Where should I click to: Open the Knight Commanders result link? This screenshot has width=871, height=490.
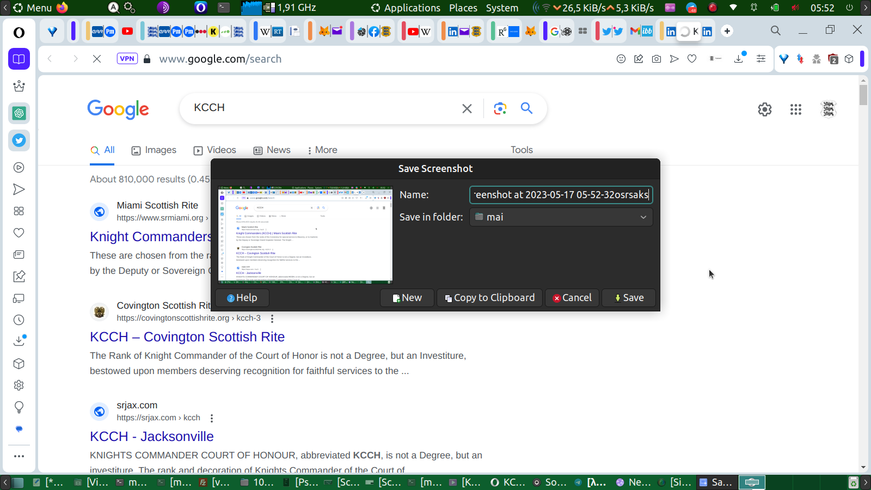(x=150, y=237)
